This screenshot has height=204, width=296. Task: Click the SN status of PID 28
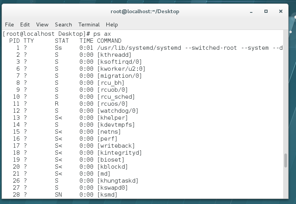(x=58, y=194)
